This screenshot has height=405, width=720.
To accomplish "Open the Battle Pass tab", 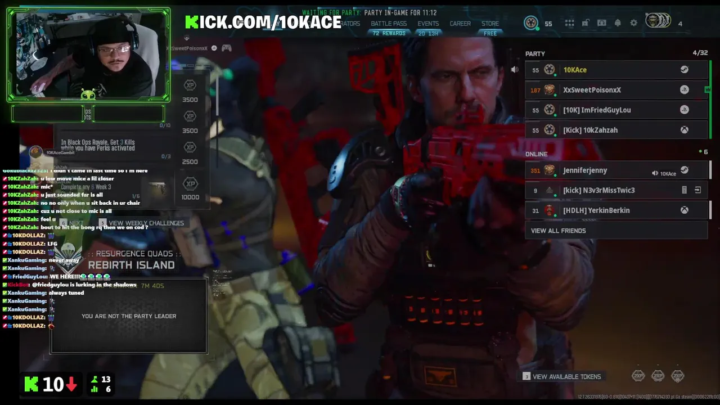I will [x=389, y=24].
